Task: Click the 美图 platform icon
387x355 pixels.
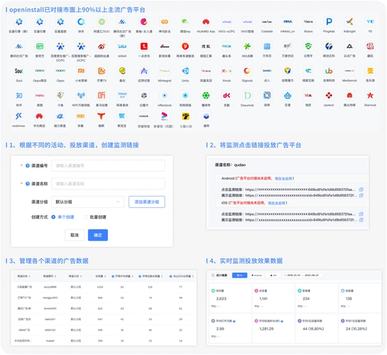Action: (40, 95)
